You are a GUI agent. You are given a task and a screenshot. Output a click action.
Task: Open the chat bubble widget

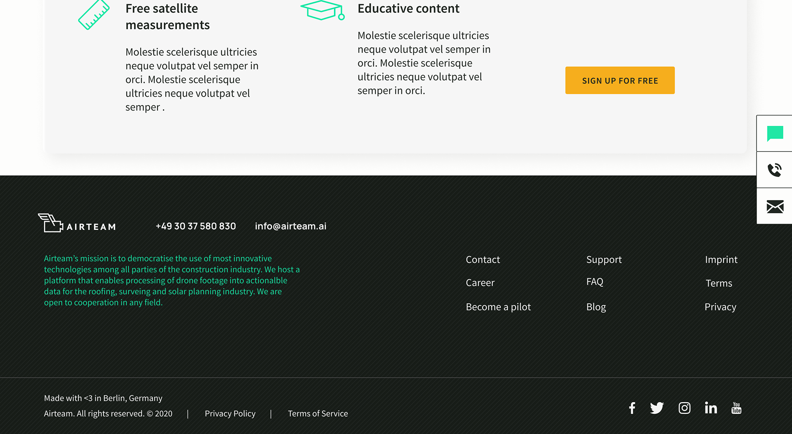pos(775,133)
